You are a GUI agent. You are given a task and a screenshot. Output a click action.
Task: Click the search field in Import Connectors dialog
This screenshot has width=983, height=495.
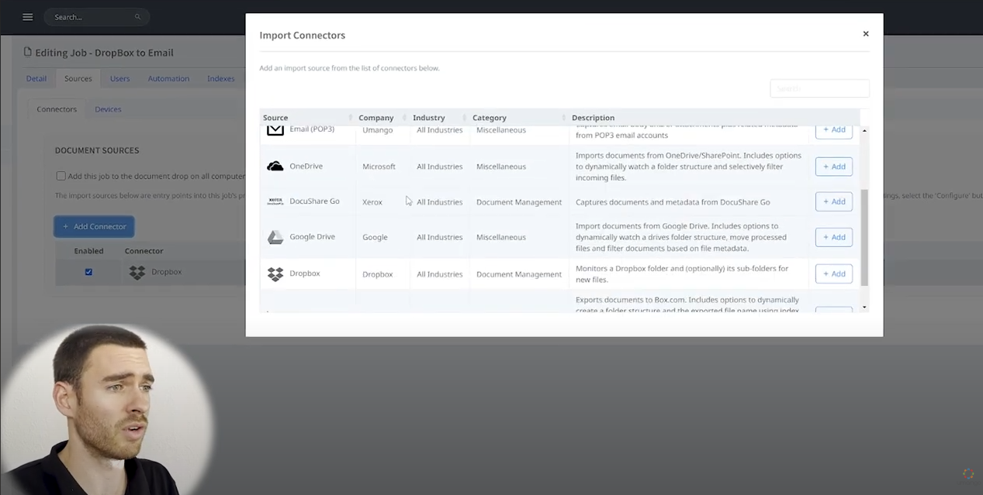[819, 88]
